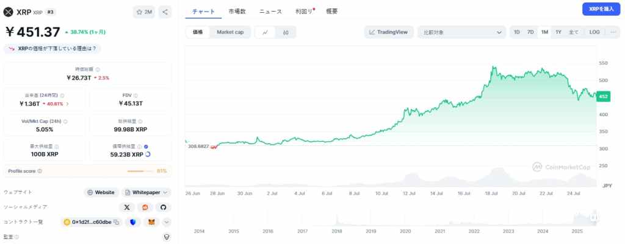The width and height of the screenshot is (625, 244).
Task: Open the arrow next to 24h volume change
Action: pos(67,103)
